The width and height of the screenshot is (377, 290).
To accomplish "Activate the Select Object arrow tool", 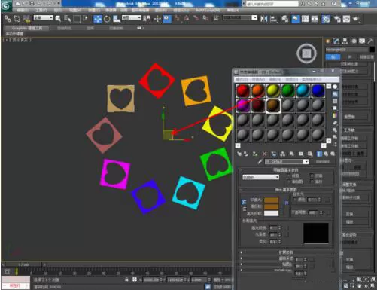I will click(58, 19).
